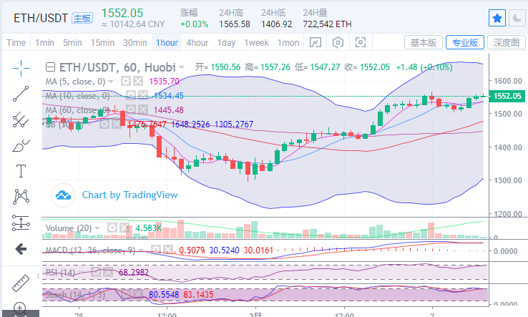This screenshot has width=528, height=317.
Task: Remove the Stoch indicator
Action: 138,294
